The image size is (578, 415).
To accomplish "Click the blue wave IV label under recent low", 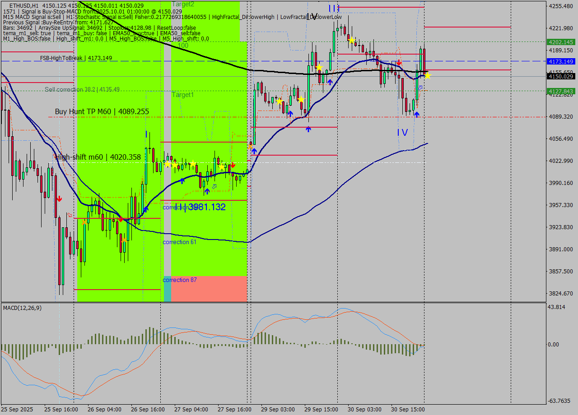I will point(402,132).
